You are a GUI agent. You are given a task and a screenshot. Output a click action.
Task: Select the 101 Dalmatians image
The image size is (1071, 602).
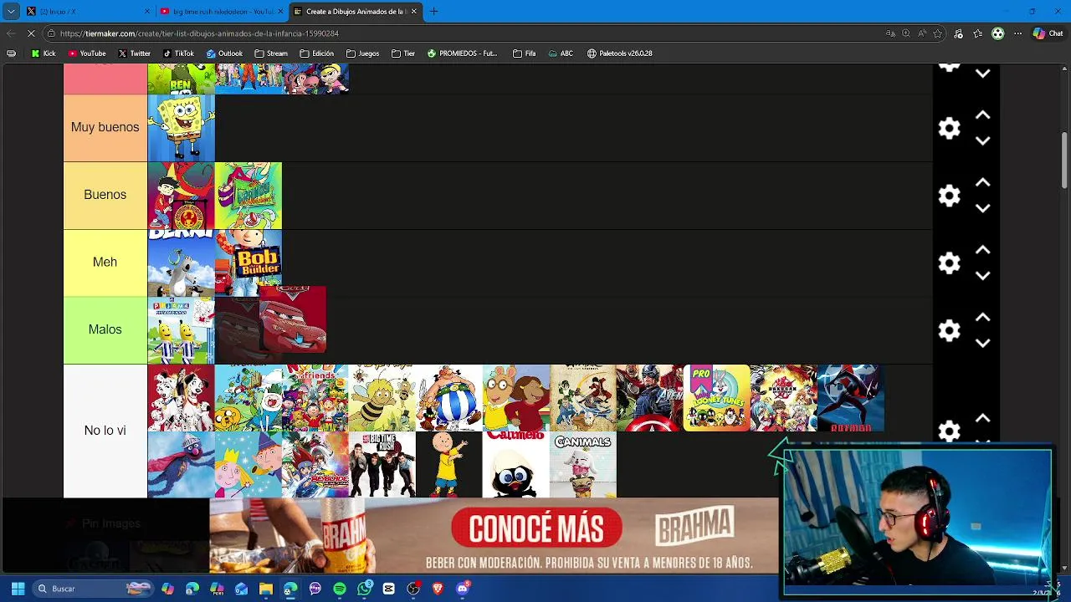click(x=182, y=398)
